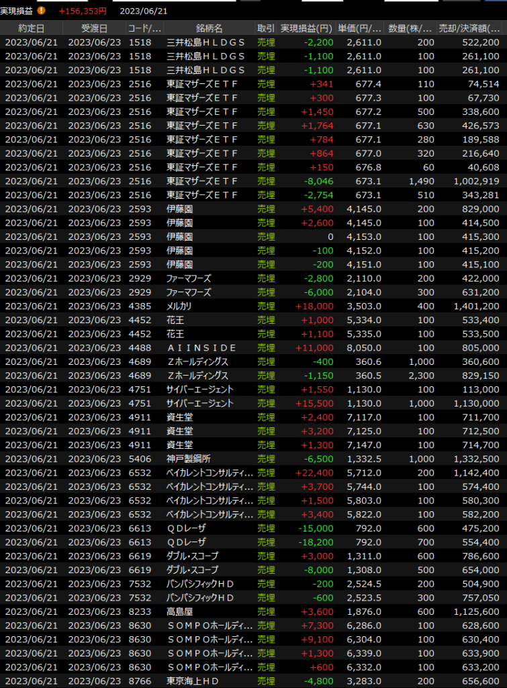Click the +22,400 realized profit value
This screenshot has height=688, width=507.
tap(315, 472)
